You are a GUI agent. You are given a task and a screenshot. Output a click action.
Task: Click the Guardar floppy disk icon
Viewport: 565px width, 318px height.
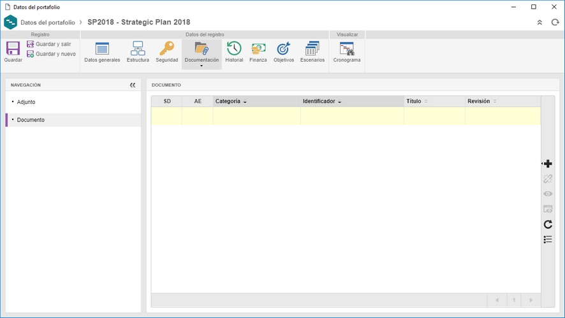[x=13, y=48]
